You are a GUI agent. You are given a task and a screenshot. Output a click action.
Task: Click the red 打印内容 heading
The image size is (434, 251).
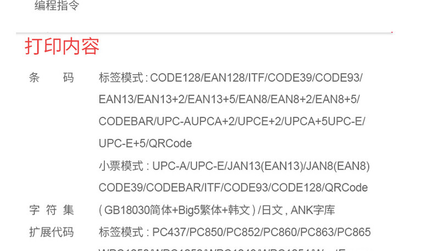62,46
